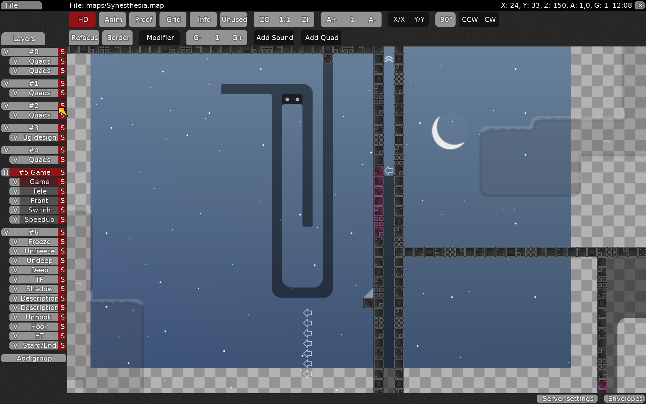Turn on the Grid overlay
The height and width of the screenshot is (404, 646).
pos(173,19)
